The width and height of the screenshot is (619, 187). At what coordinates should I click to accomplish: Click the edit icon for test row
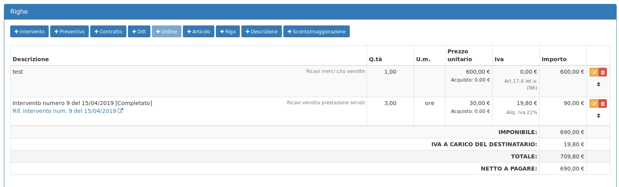coord(593,72)
